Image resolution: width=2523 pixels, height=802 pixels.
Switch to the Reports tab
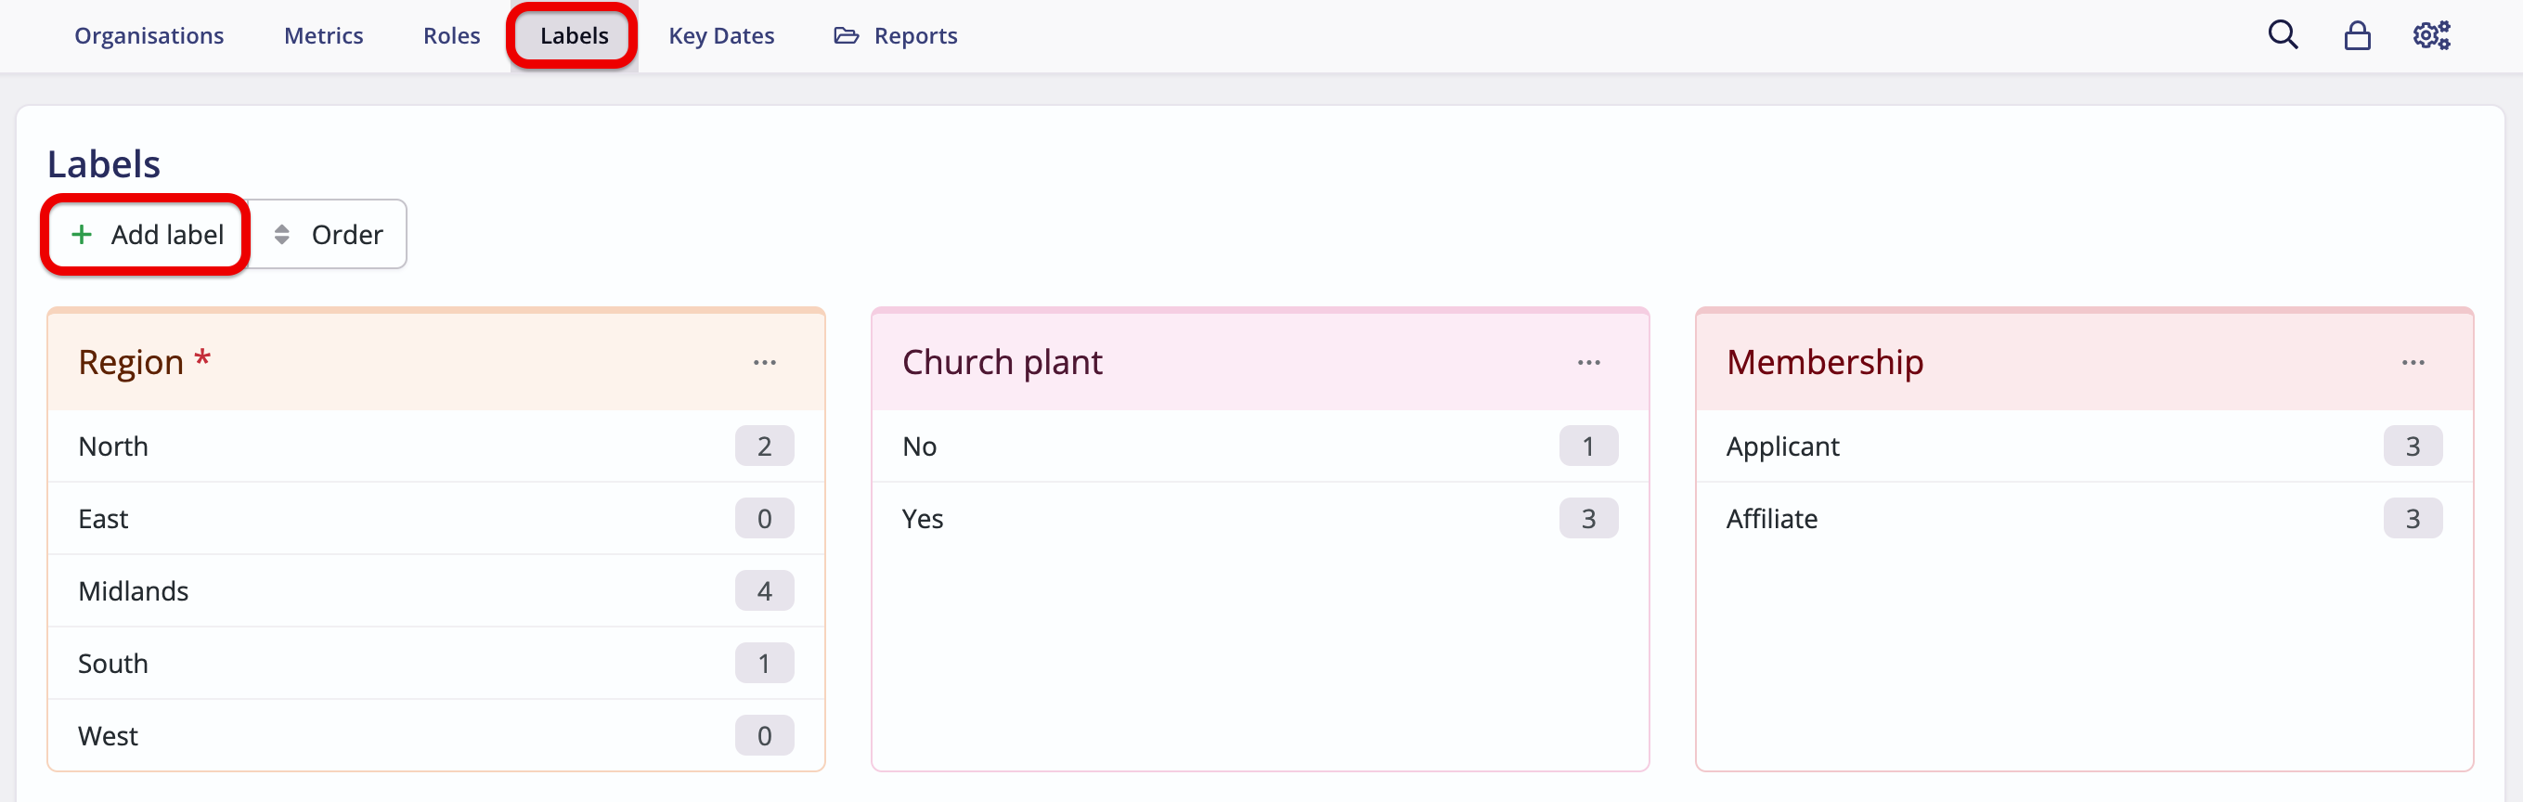point(916,35)
